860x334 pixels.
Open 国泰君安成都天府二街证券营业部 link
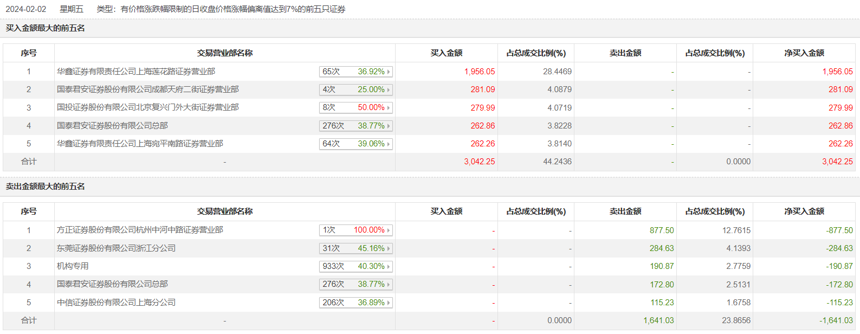[148, 89]
